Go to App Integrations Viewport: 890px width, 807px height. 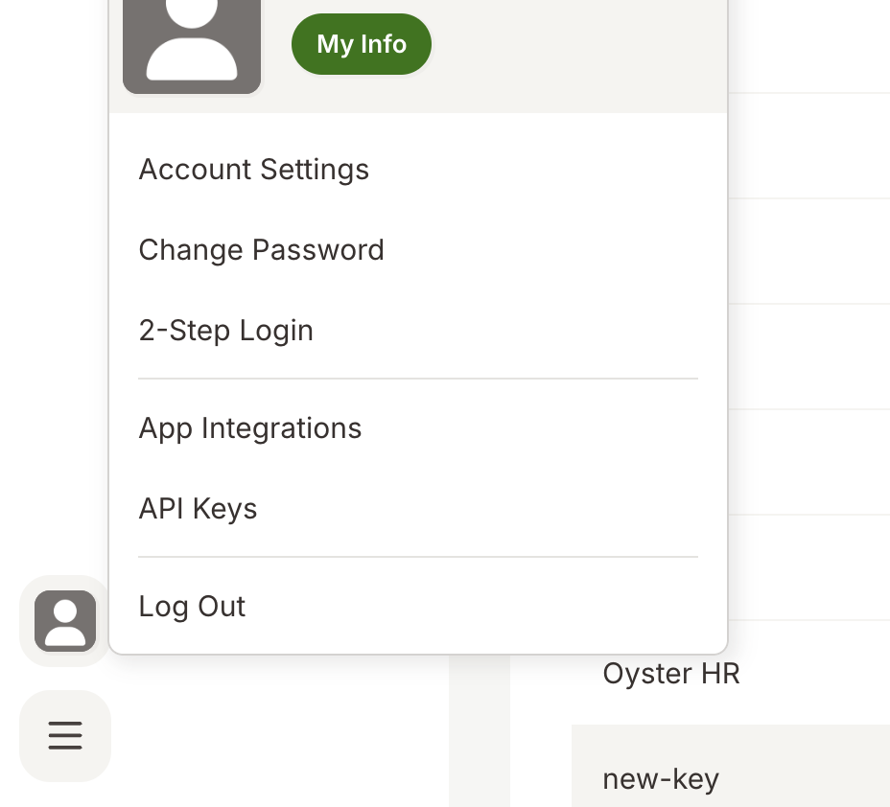coord(249,427)
